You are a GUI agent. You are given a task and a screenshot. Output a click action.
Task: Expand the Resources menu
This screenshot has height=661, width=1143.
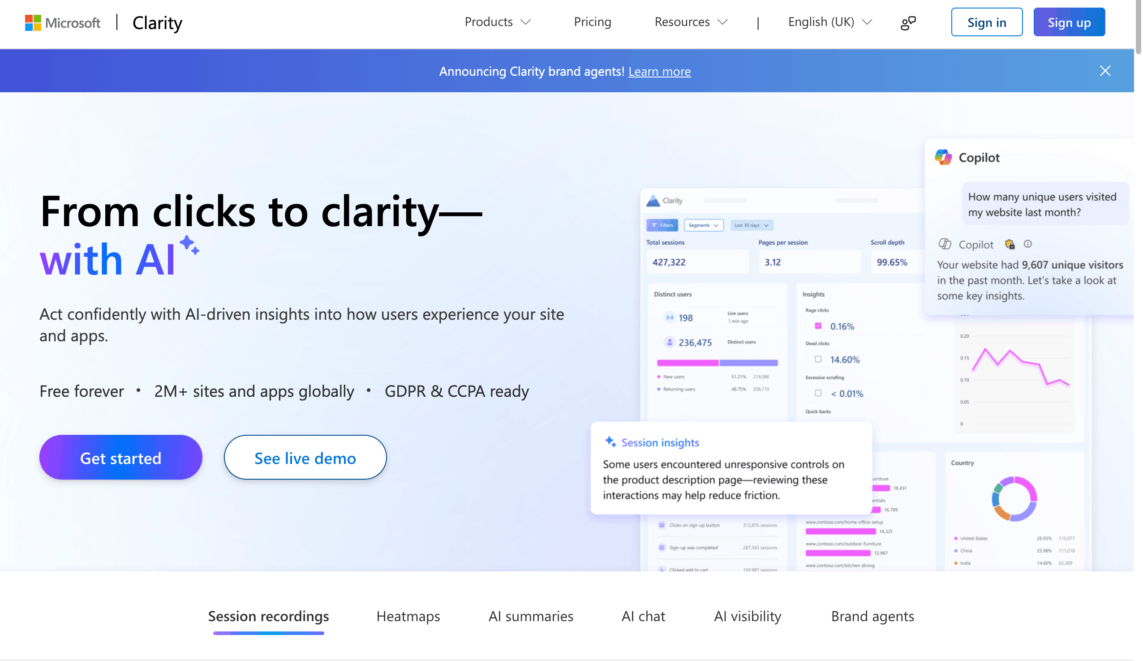point(691,22)
